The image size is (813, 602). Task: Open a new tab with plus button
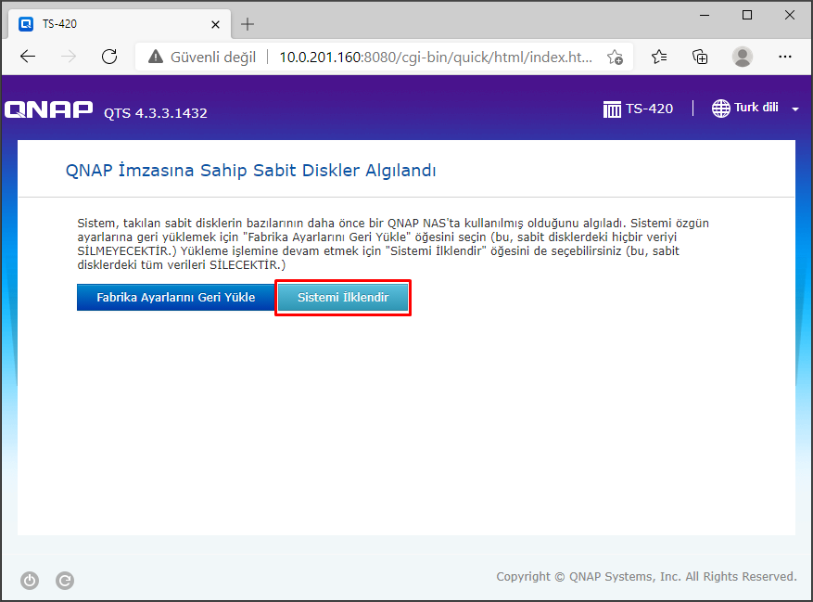[x=248, y=24]
